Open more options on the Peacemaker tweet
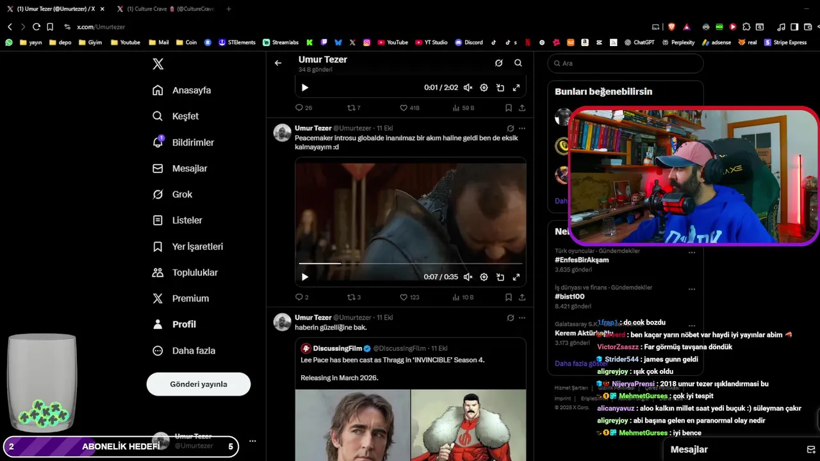This screenshot has height=461, width=820. 522,128
